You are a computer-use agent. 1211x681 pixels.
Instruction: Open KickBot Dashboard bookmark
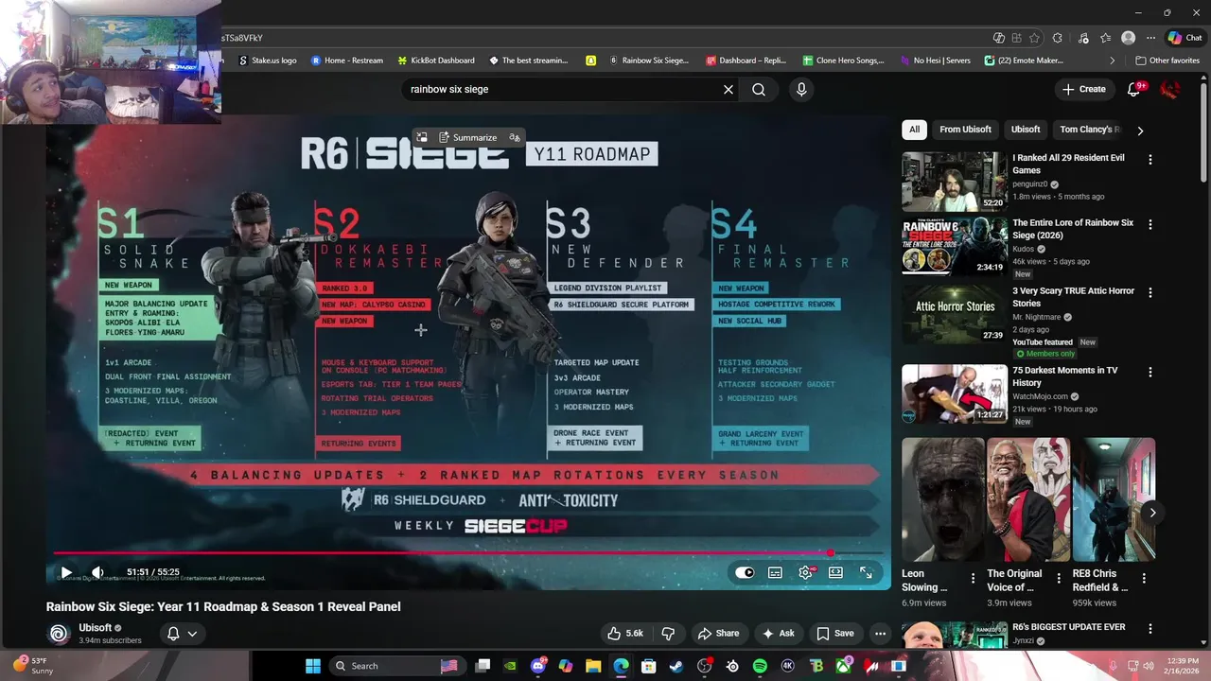click(x=434, y=61)
